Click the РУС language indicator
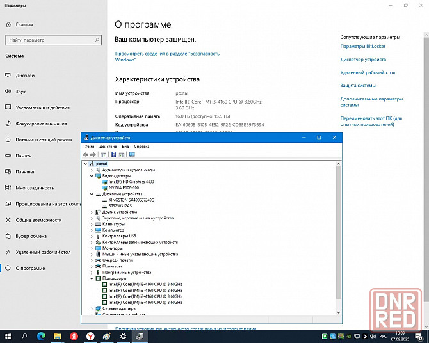 [x=383, y=336]
